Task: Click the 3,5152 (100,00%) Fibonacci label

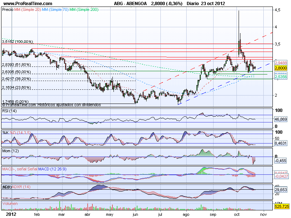Action: click(x=17, y=41)
